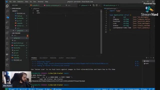
Task: Switch to docker-compose.yml editor tab
Action: pos(52,5)
